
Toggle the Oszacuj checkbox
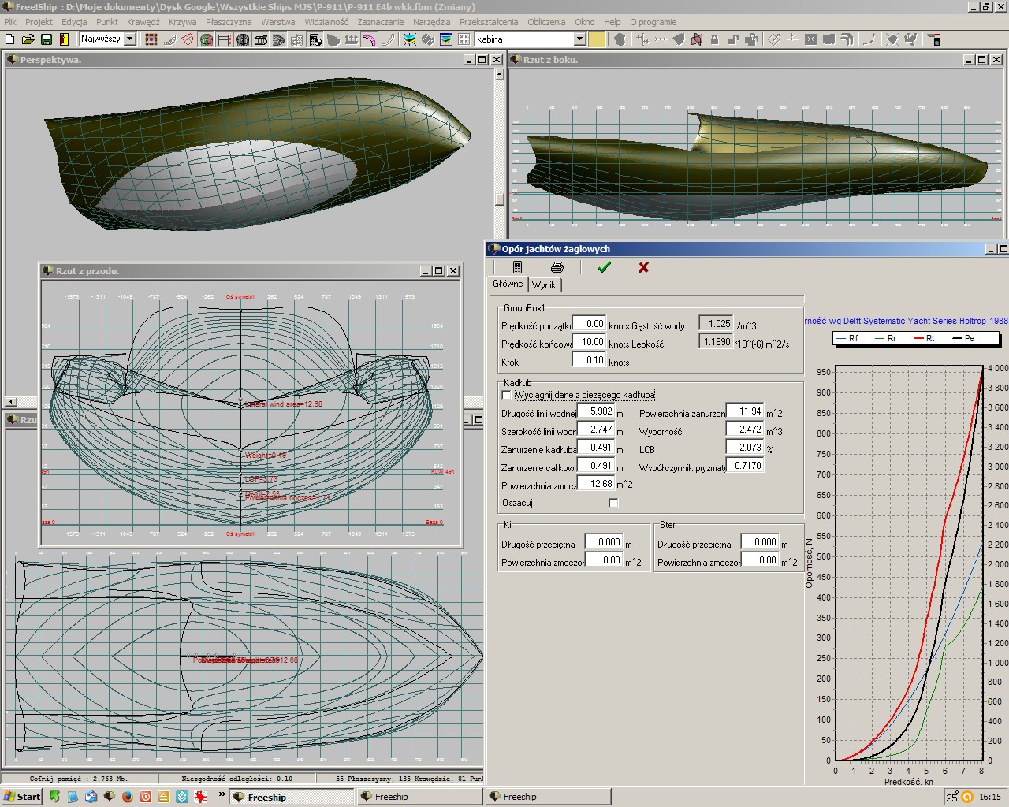pos(613,503)
